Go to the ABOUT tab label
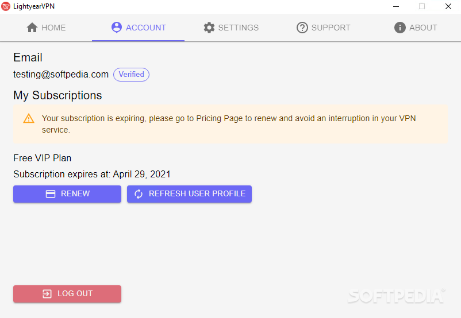 [423, 28]
